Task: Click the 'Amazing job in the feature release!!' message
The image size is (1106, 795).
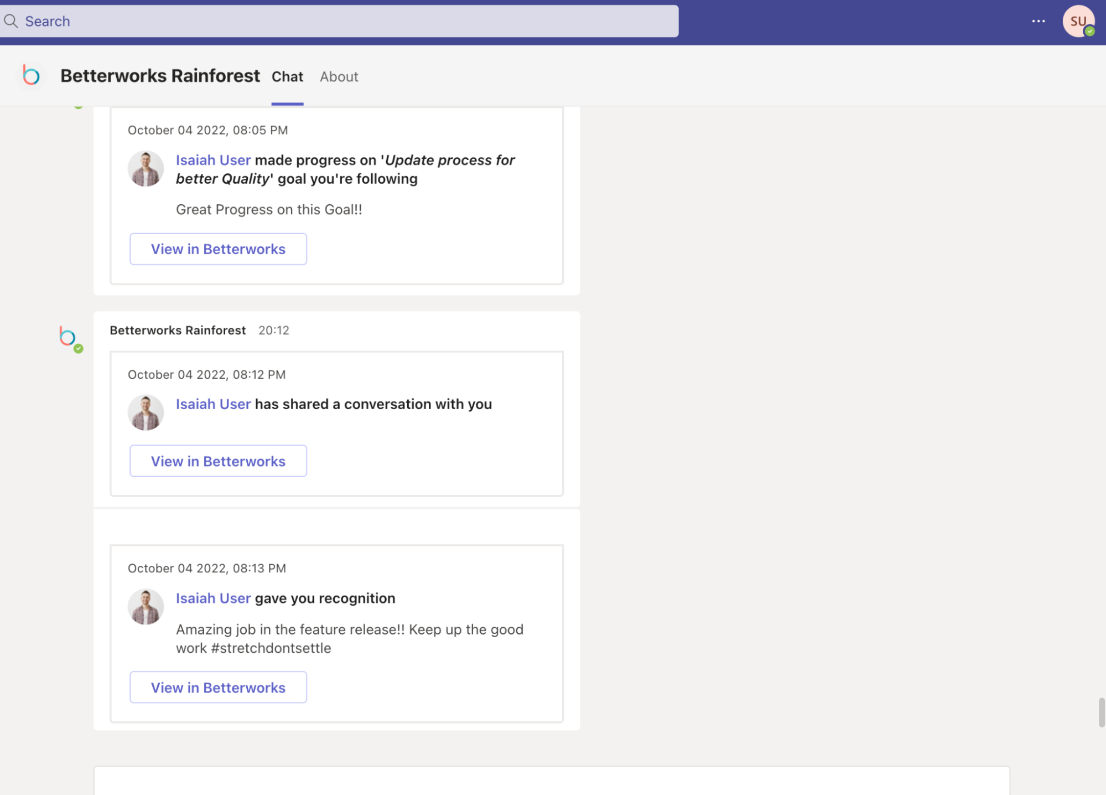Action: pos(350,639)
